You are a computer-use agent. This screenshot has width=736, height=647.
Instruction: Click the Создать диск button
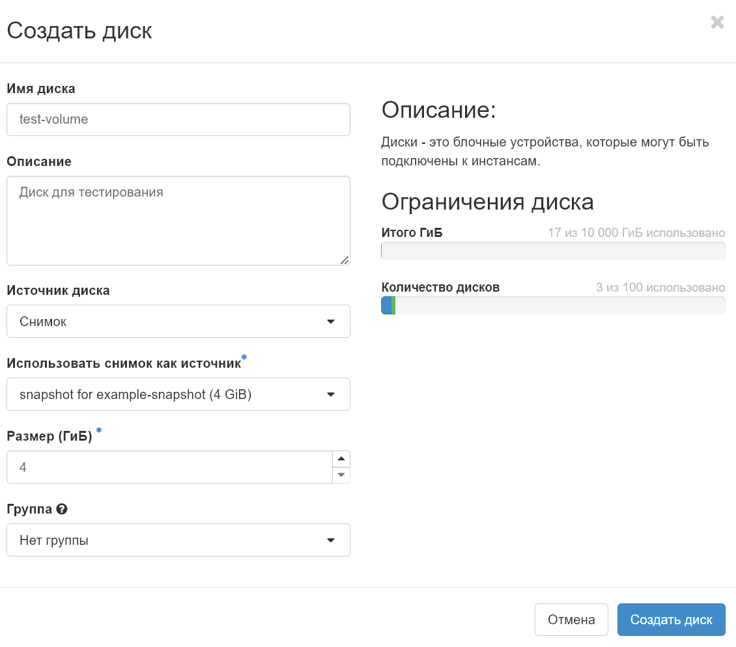coord(671,619)
